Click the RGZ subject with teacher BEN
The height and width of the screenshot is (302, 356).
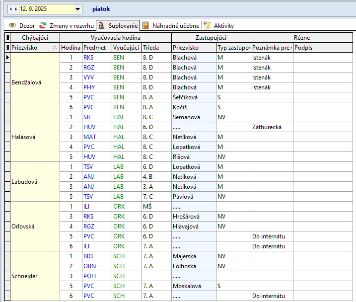(x=97, y=68)
